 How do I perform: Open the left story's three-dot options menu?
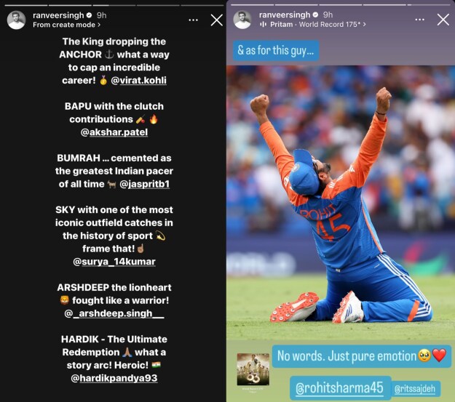coord(193,20)
